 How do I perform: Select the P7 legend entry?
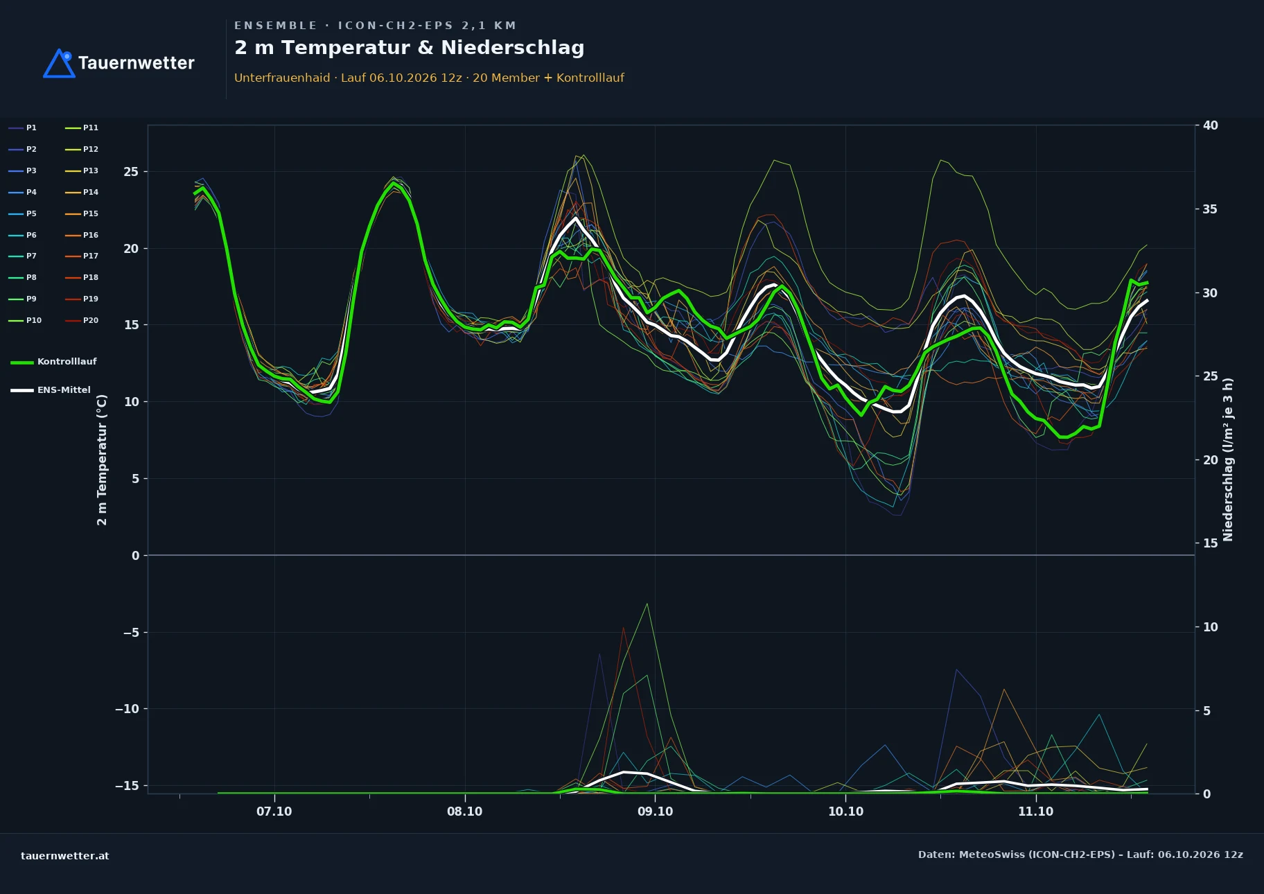(23, 256)
